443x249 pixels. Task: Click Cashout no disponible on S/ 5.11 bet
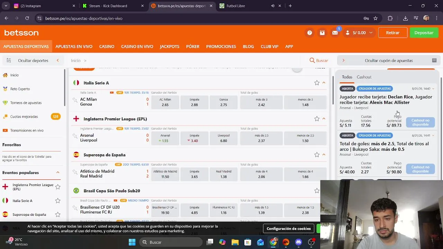[x=421, y=122]
